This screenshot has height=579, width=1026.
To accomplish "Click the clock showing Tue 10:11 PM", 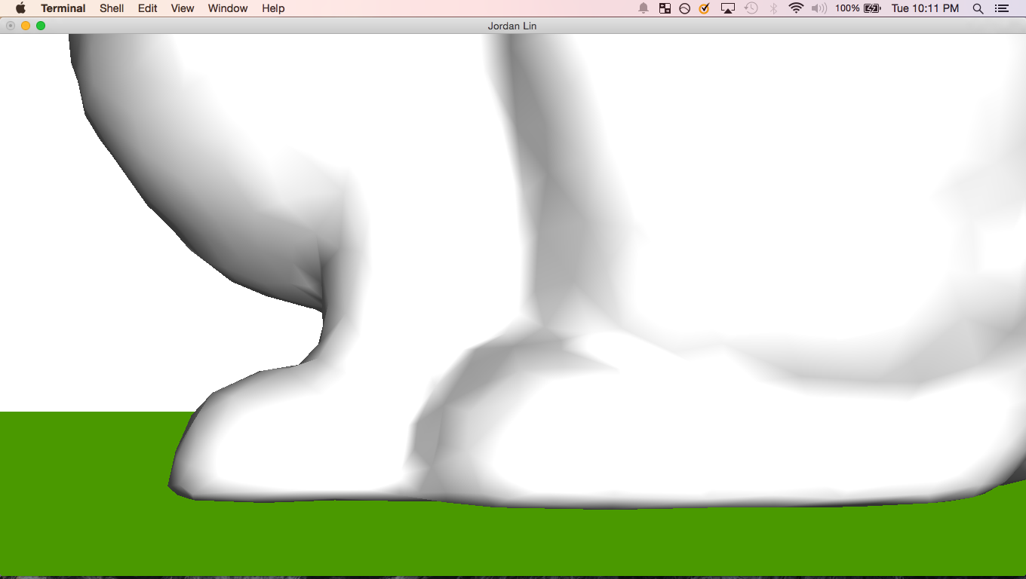I will (x=925, y=8).
